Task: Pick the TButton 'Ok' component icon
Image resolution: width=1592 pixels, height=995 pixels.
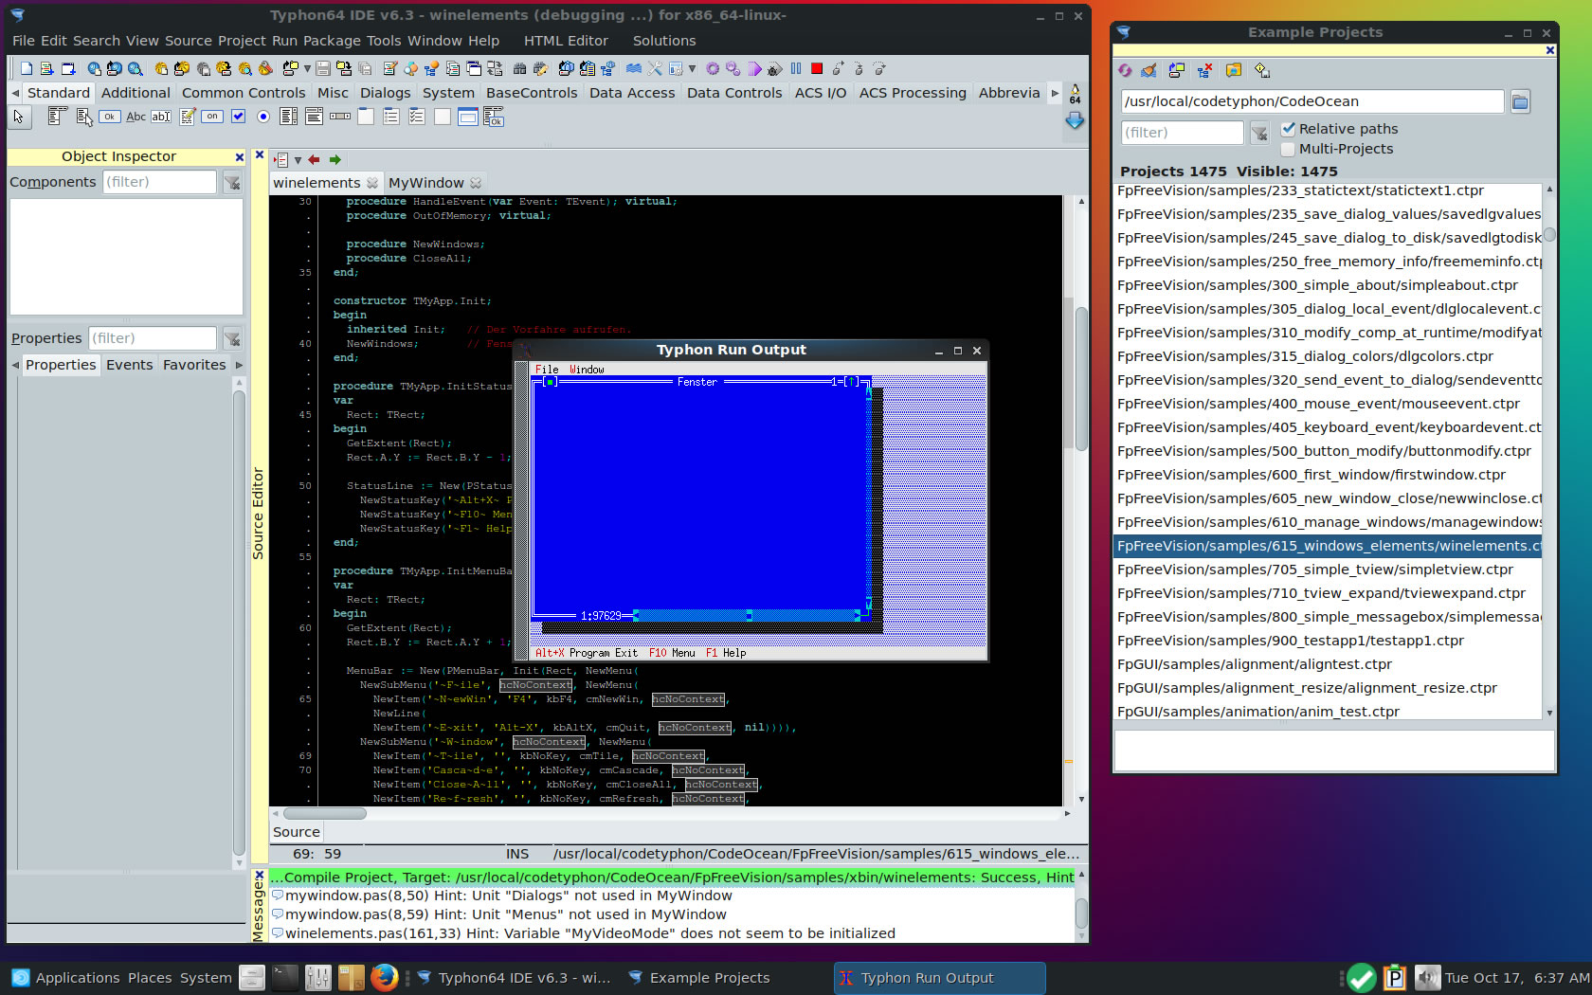Action: tap(110, 117)
